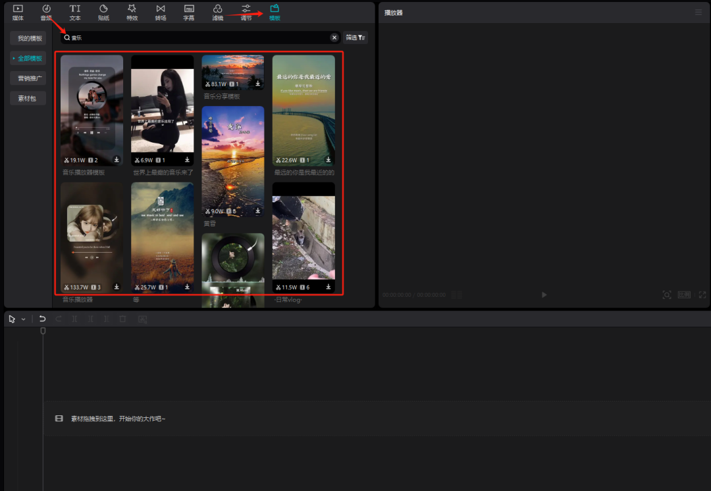Download the 音乐播放器模板 template
This screenshot has height=491, width=711.
pyautogui.click(x=117, y=159)
